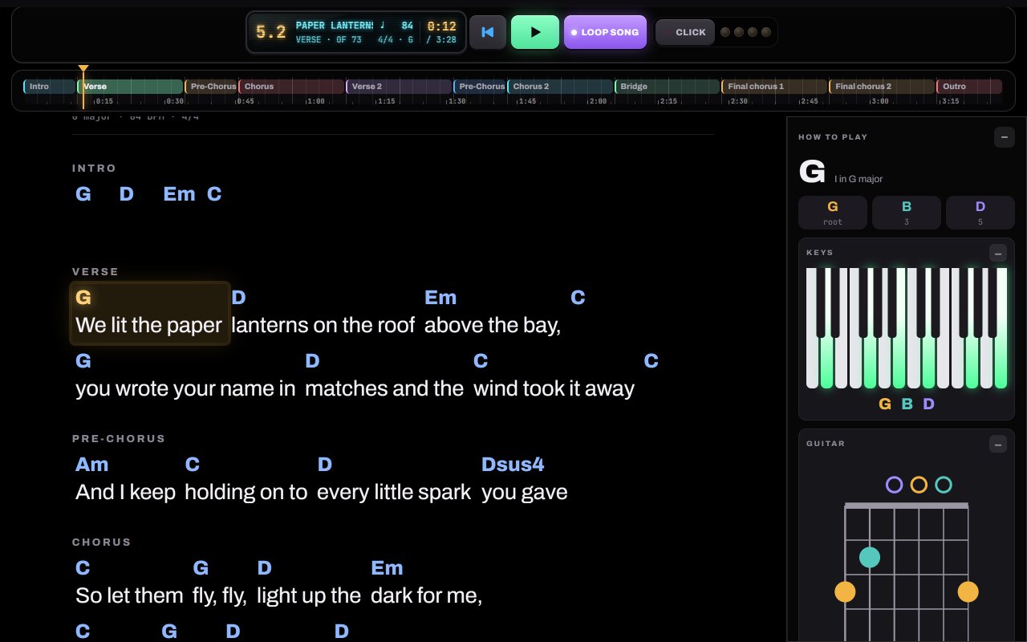Click the C chord above "wind took it away"
This screenshot has width=1027, height=642.
click(x=481, y=361)
